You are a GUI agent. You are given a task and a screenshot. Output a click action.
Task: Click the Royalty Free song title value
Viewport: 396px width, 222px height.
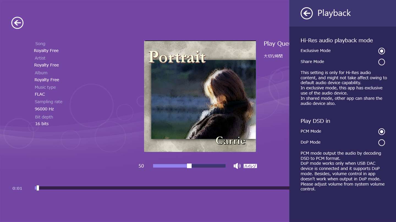click(46, 50)
